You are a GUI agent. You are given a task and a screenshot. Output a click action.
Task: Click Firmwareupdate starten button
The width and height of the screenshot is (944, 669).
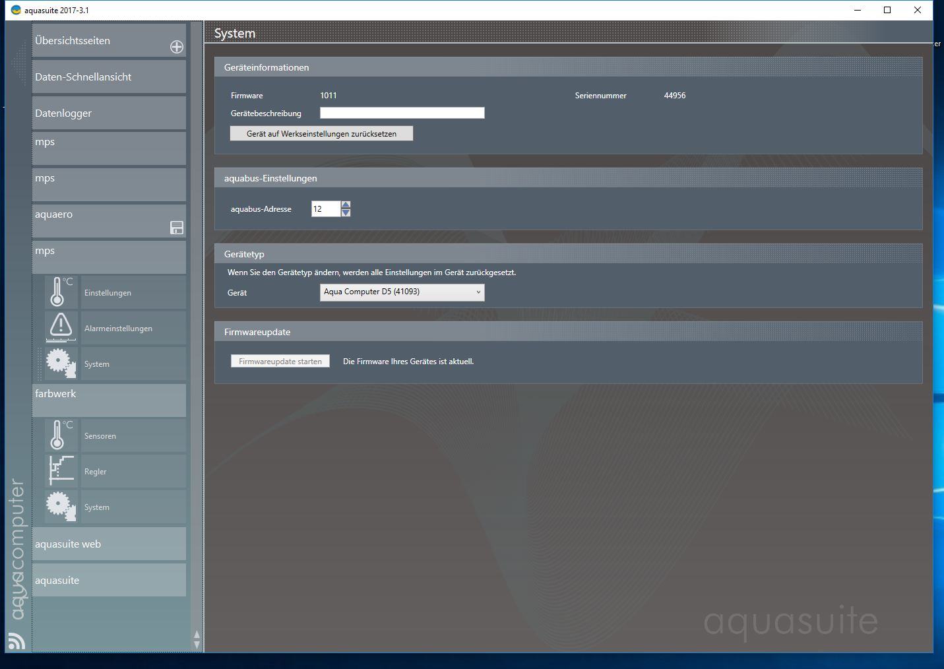pyautogui.click(x=280, y=361)
